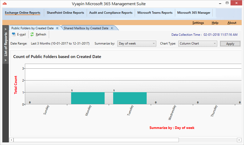This screenshot has height=145, width=244.
Task: Switch to Exchange Online Reports tab
Action: (23, 13)
